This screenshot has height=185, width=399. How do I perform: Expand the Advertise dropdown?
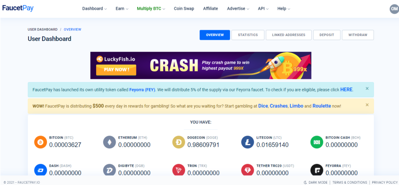(x=238, y=8)
